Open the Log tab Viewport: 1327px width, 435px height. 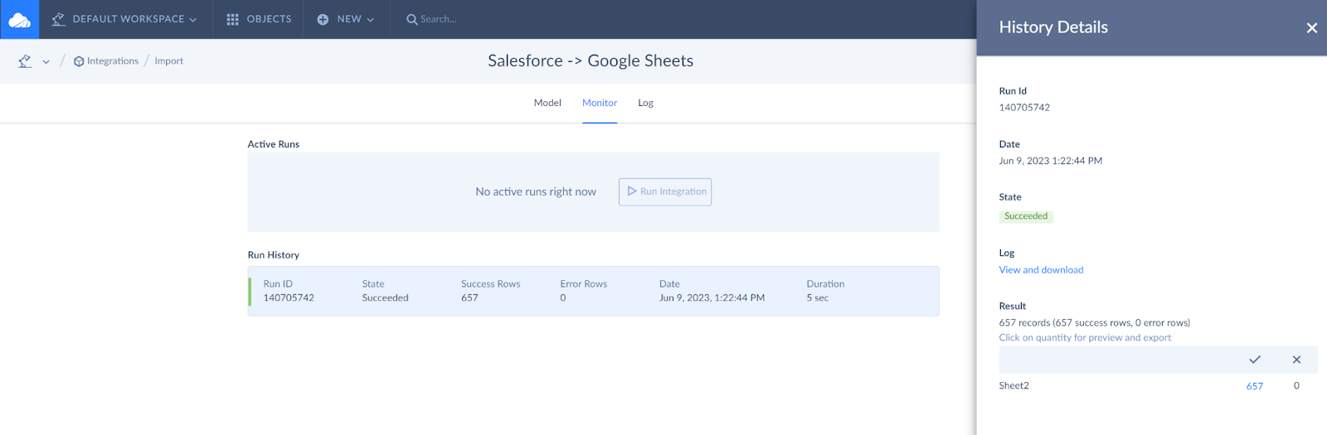point(645,103)
